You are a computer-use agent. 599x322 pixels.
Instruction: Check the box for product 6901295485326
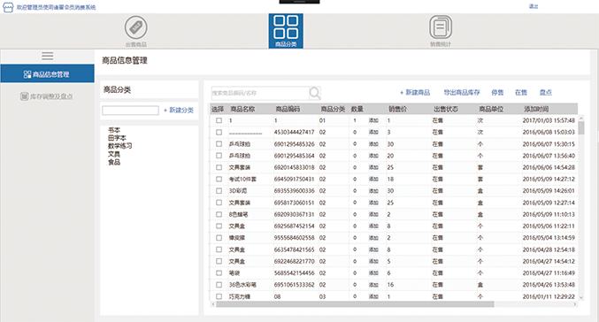(x=219, y=144)
